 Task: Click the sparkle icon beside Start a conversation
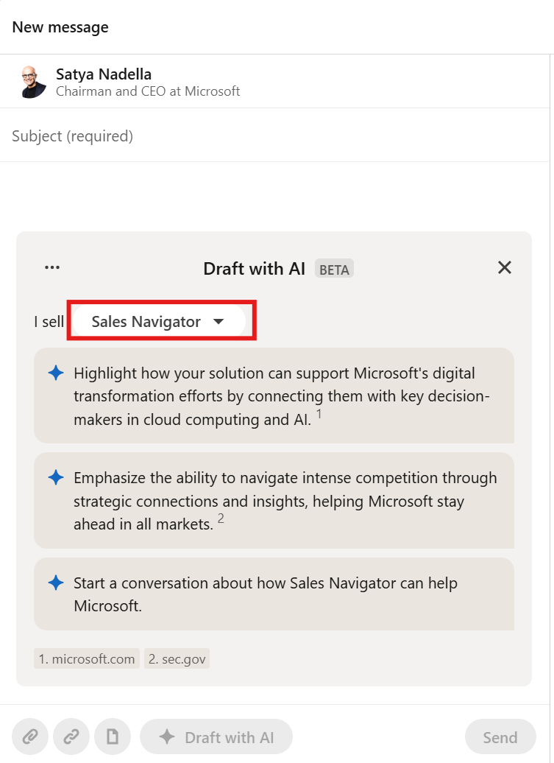tap(56, 583)
